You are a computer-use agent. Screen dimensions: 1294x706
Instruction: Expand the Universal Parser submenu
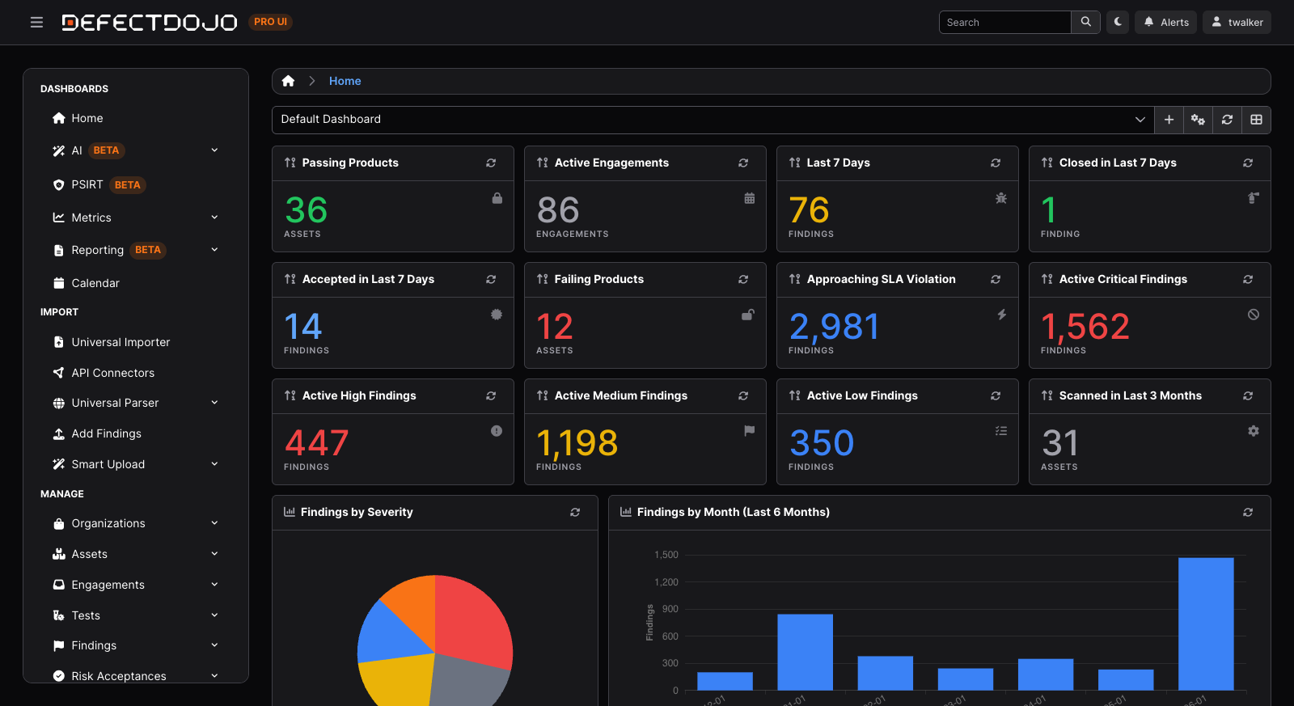coord(136,403)
